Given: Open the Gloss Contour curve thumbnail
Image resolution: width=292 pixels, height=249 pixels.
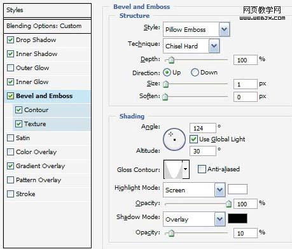Looking at the screenshot, I should (173, 169).
